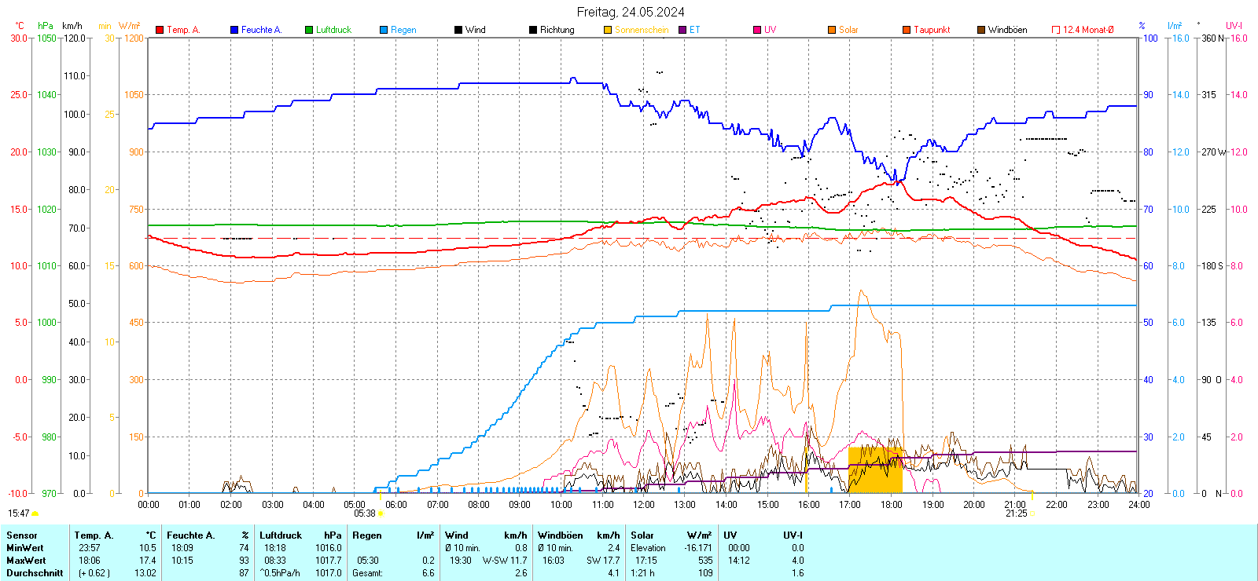1258x581 pixels.
Task: Select the light blue Regen legend marker
Action: [384, 30]
